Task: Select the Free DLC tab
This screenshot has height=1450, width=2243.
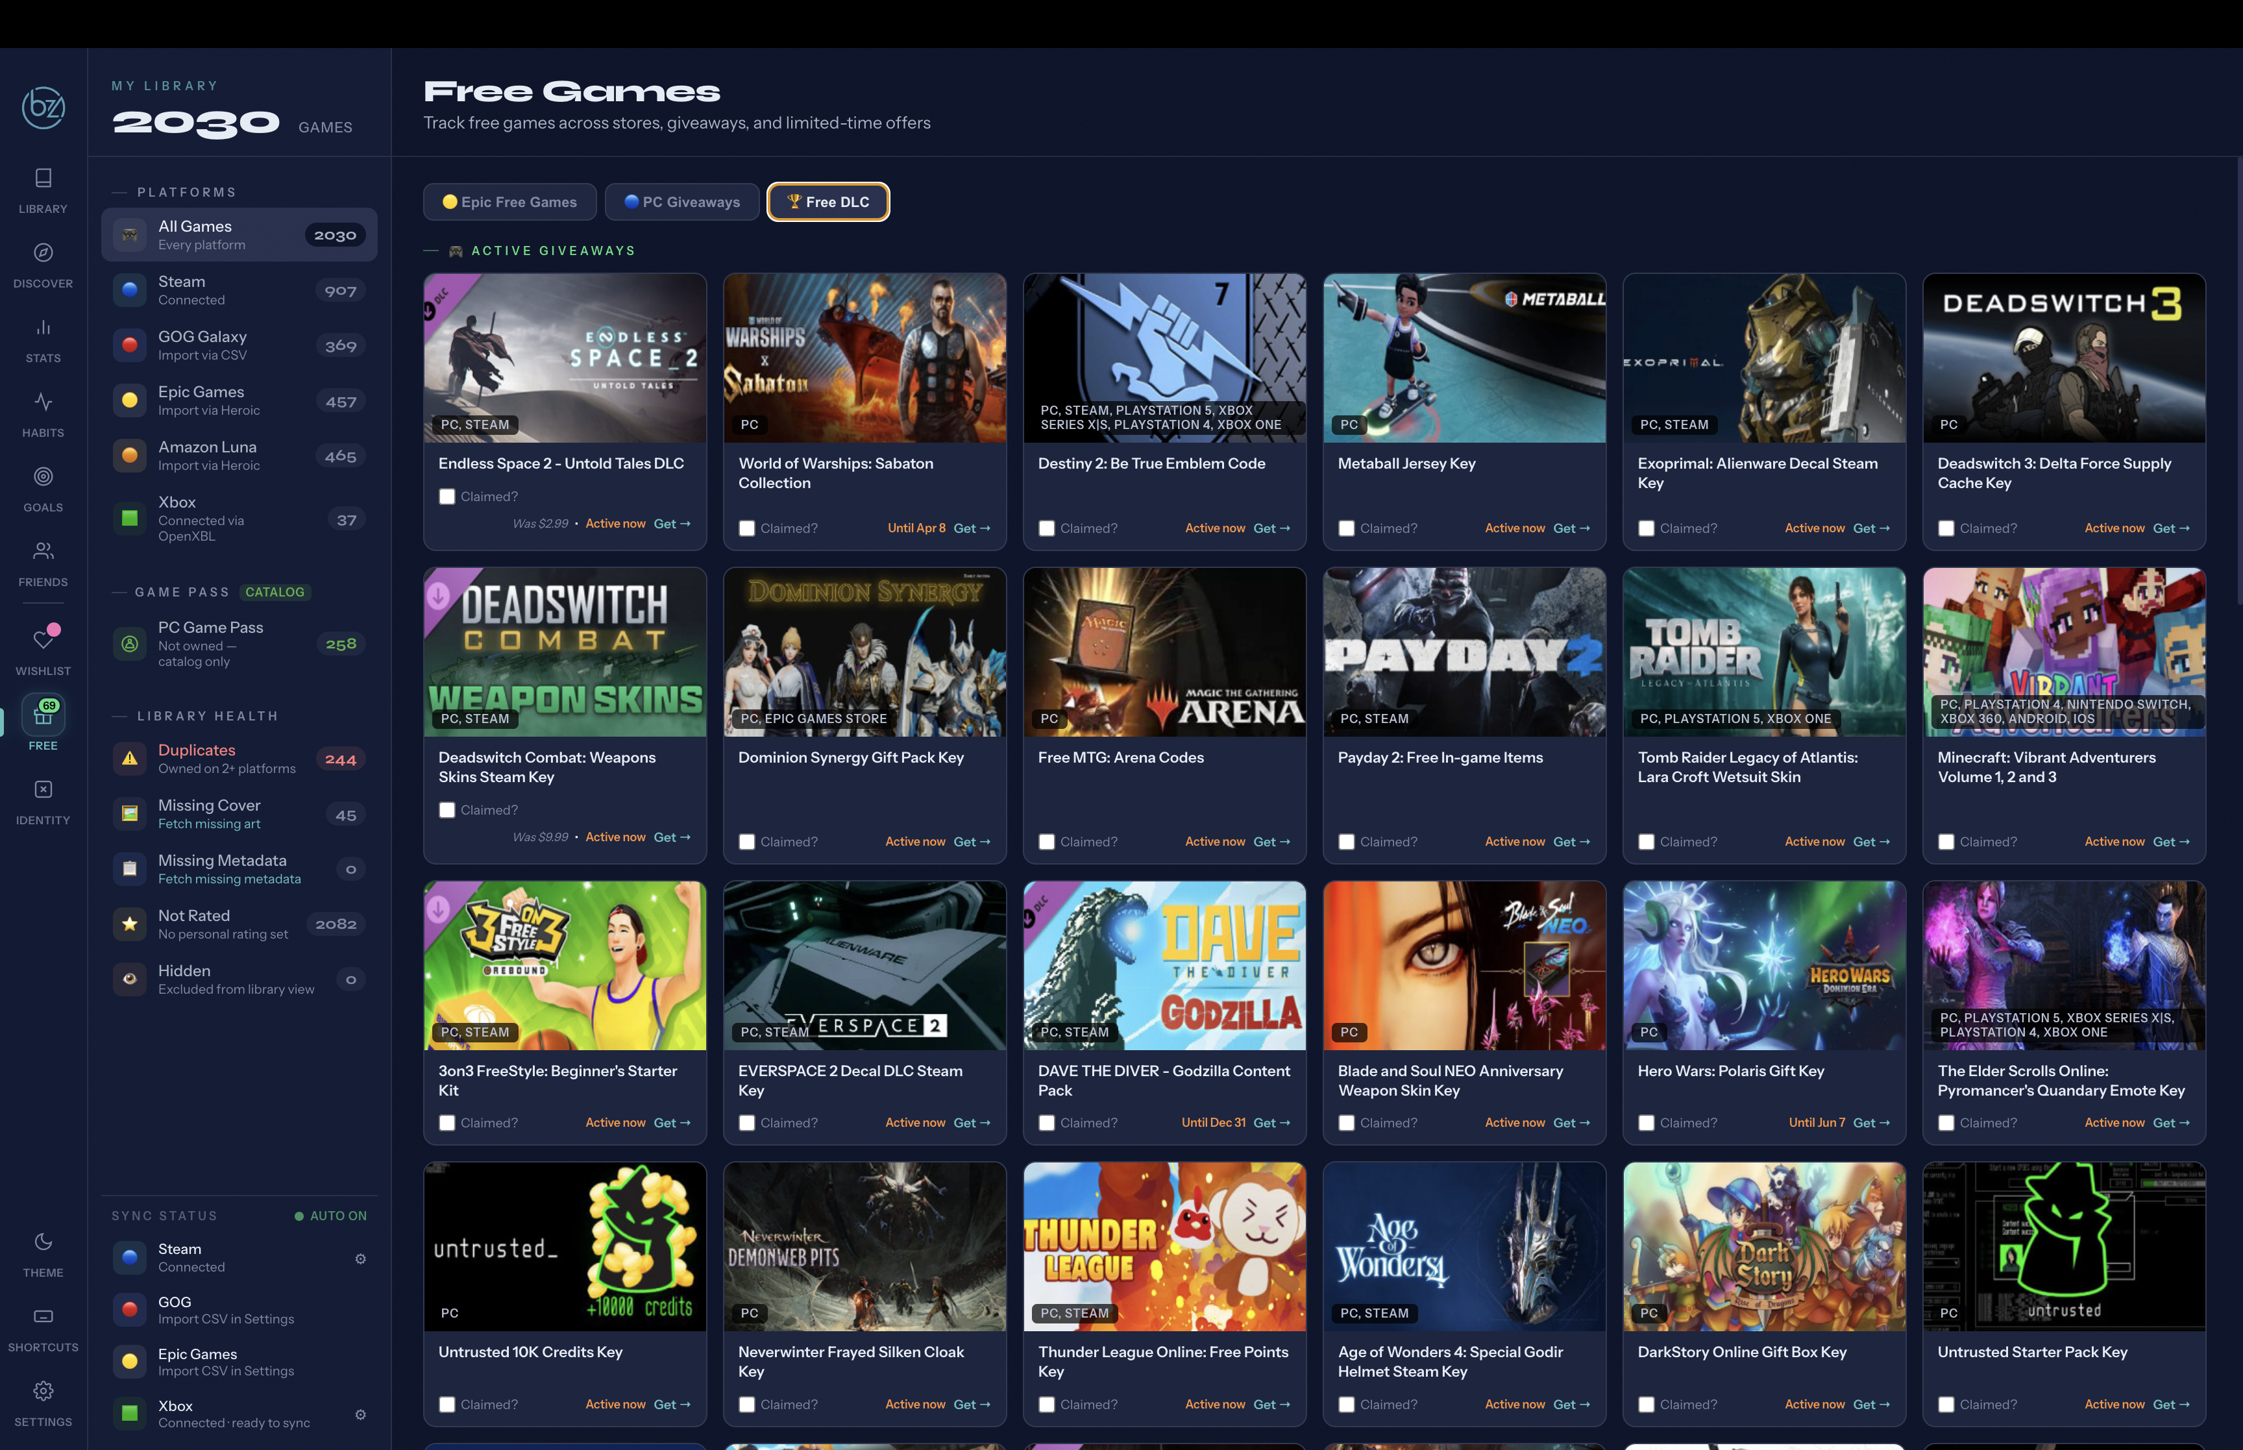Action: [828, 201]
